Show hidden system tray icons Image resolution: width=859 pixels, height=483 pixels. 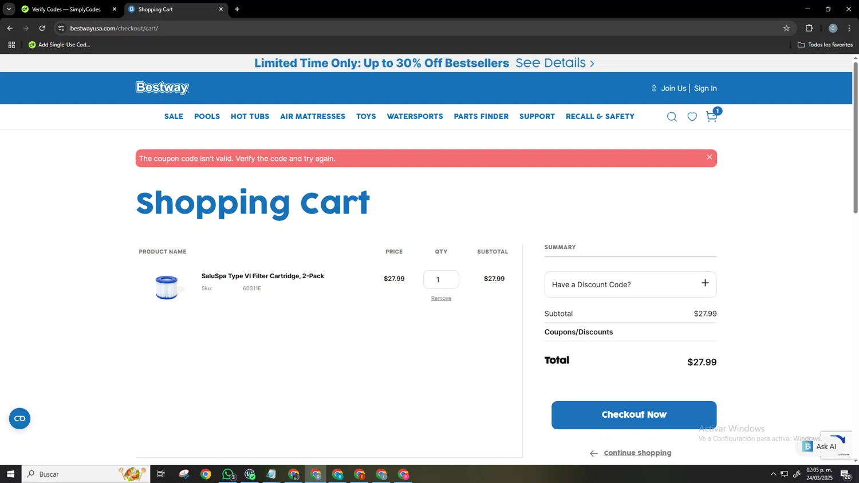pyautogui.click(x=773, y=474)
